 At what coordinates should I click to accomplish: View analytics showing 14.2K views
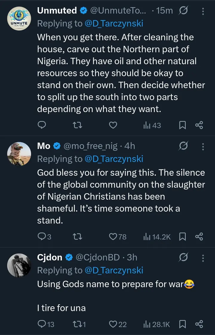pos(157,237)
